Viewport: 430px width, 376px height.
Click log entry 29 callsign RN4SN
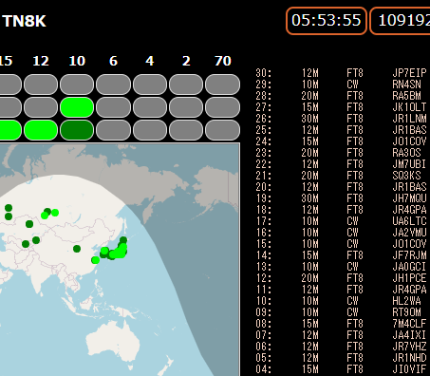pyautogui.click(x=406, y=85)
